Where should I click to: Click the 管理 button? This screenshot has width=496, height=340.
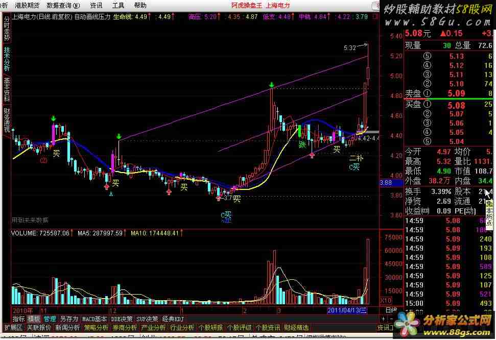[50, 319]
